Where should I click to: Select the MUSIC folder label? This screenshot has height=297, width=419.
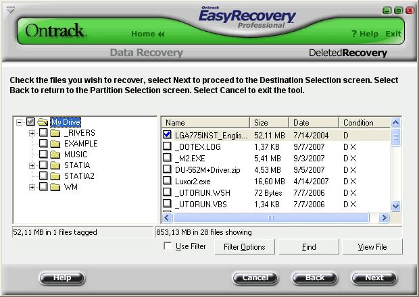pos(76,155)
